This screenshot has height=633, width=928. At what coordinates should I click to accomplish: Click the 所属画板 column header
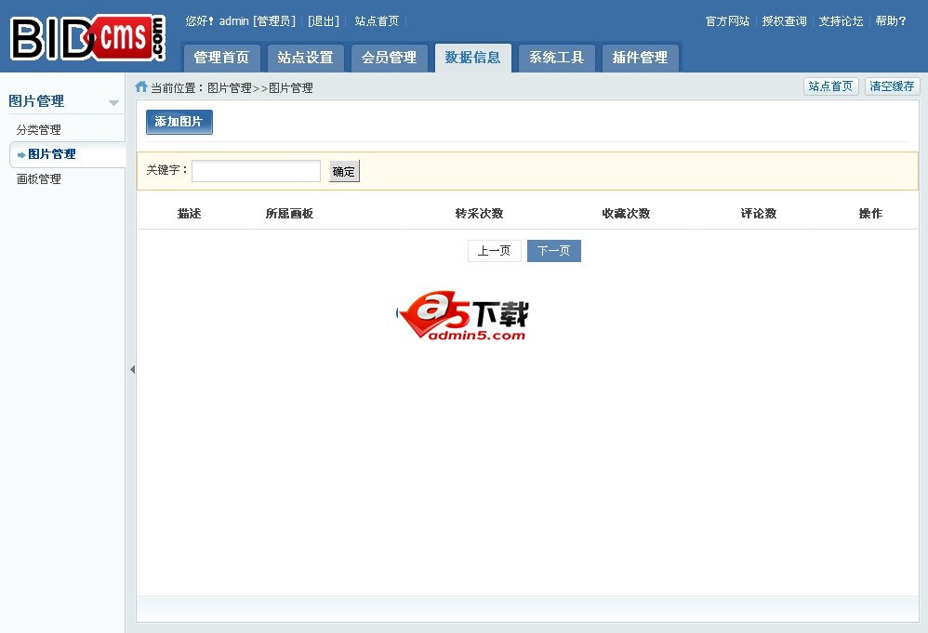(x=289, y=214)
